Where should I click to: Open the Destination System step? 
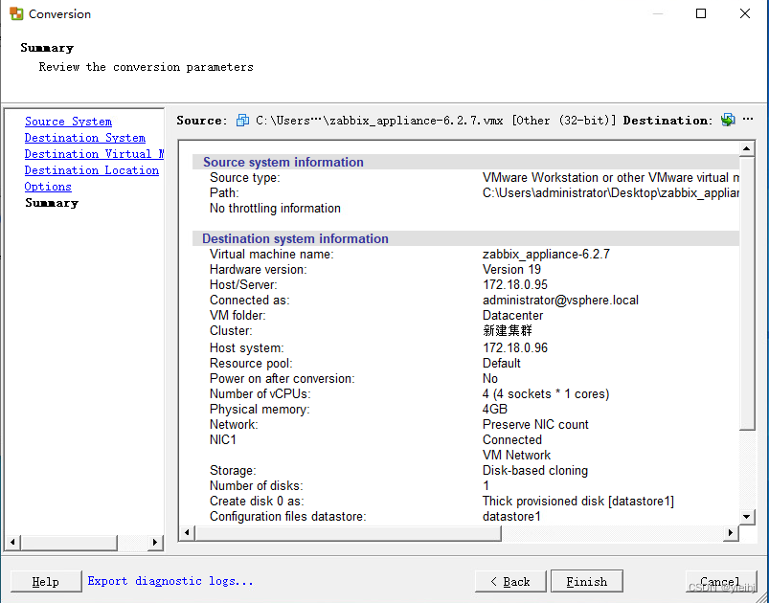(x=85, y=138)
